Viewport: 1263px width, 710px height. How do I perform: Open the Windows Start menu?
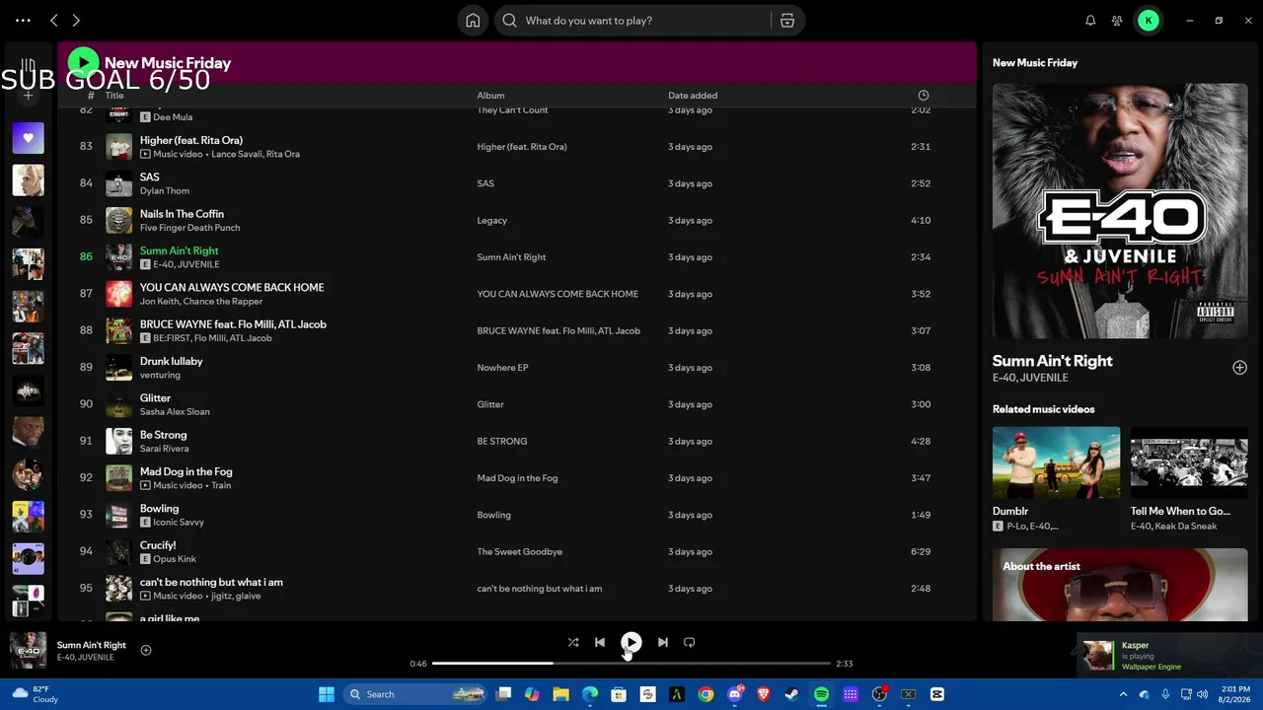coord(327,694)
